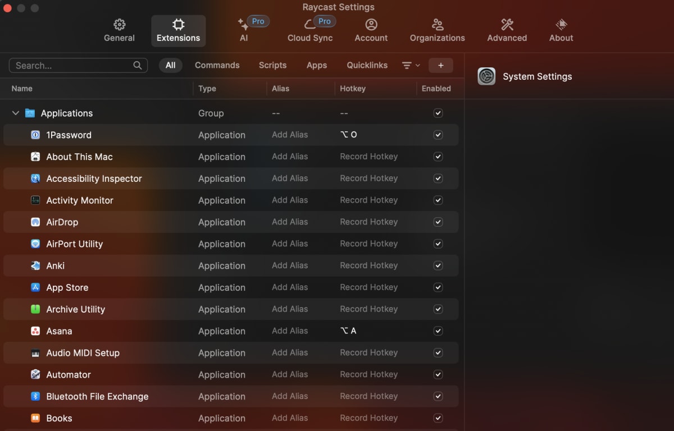The width and height of the screenshot is (674, 431).
Task: Click Add Alias for About This Mac
Action: 290,157
